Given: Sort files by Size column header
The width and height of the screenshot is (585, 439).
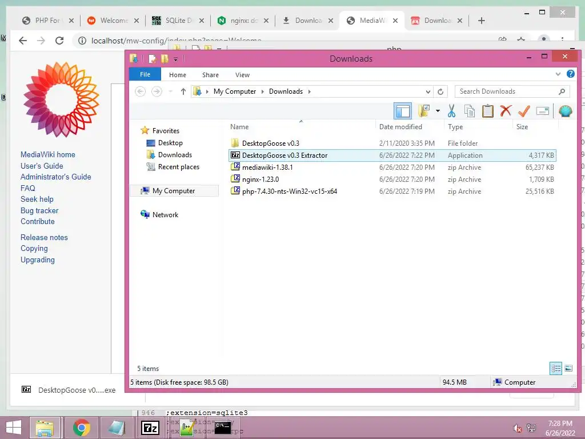Looking at the screenshot, I should pos(522,127).
